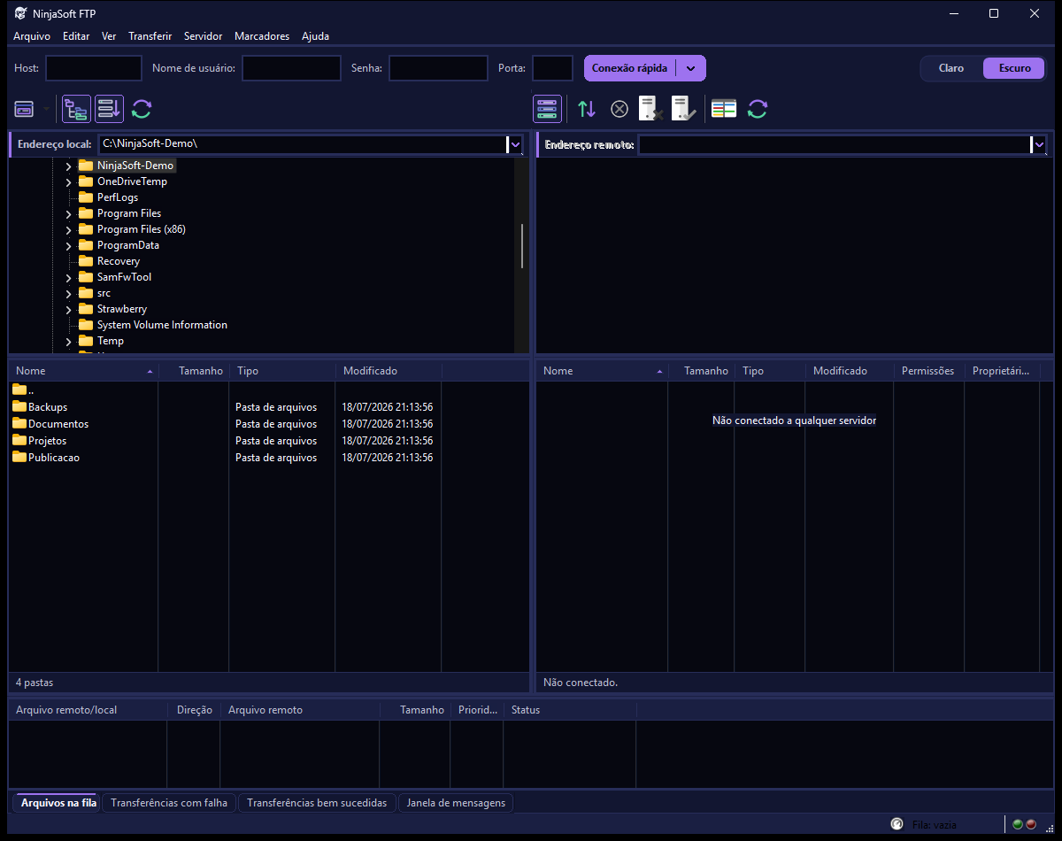The width and height of the screenshot is (1062, 841).
Task: Click the parent directory '..' folder icon
Action: coord(19,390)
